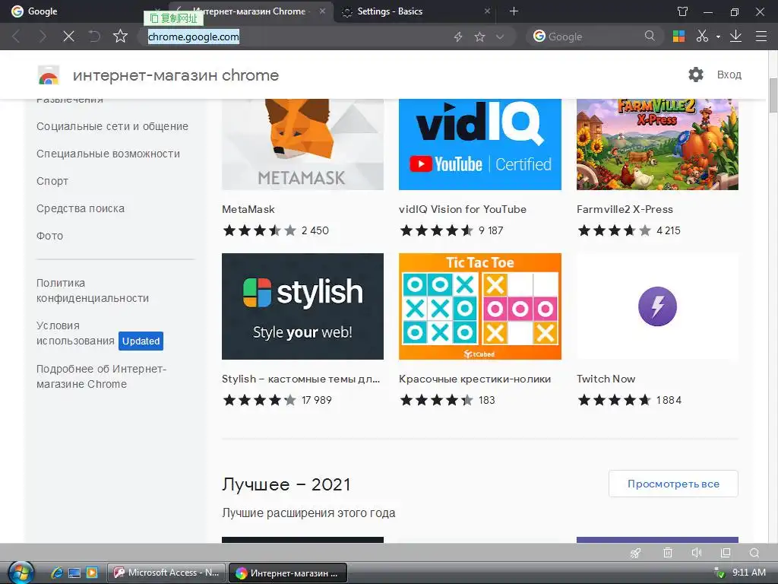
Task: Close the Settings - Basics tab
Action: tap(487, 11)
